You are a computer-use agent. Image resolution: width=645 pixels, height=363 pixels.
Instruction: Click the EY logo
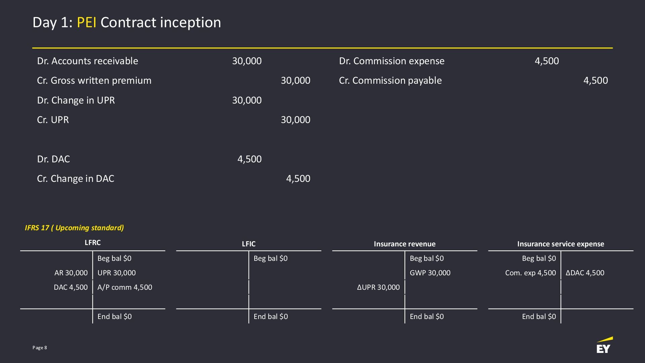(604, 346)
